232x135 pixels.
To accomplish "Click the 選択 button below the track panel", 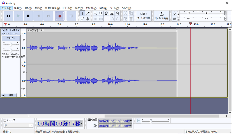I will tap(11, 95).
